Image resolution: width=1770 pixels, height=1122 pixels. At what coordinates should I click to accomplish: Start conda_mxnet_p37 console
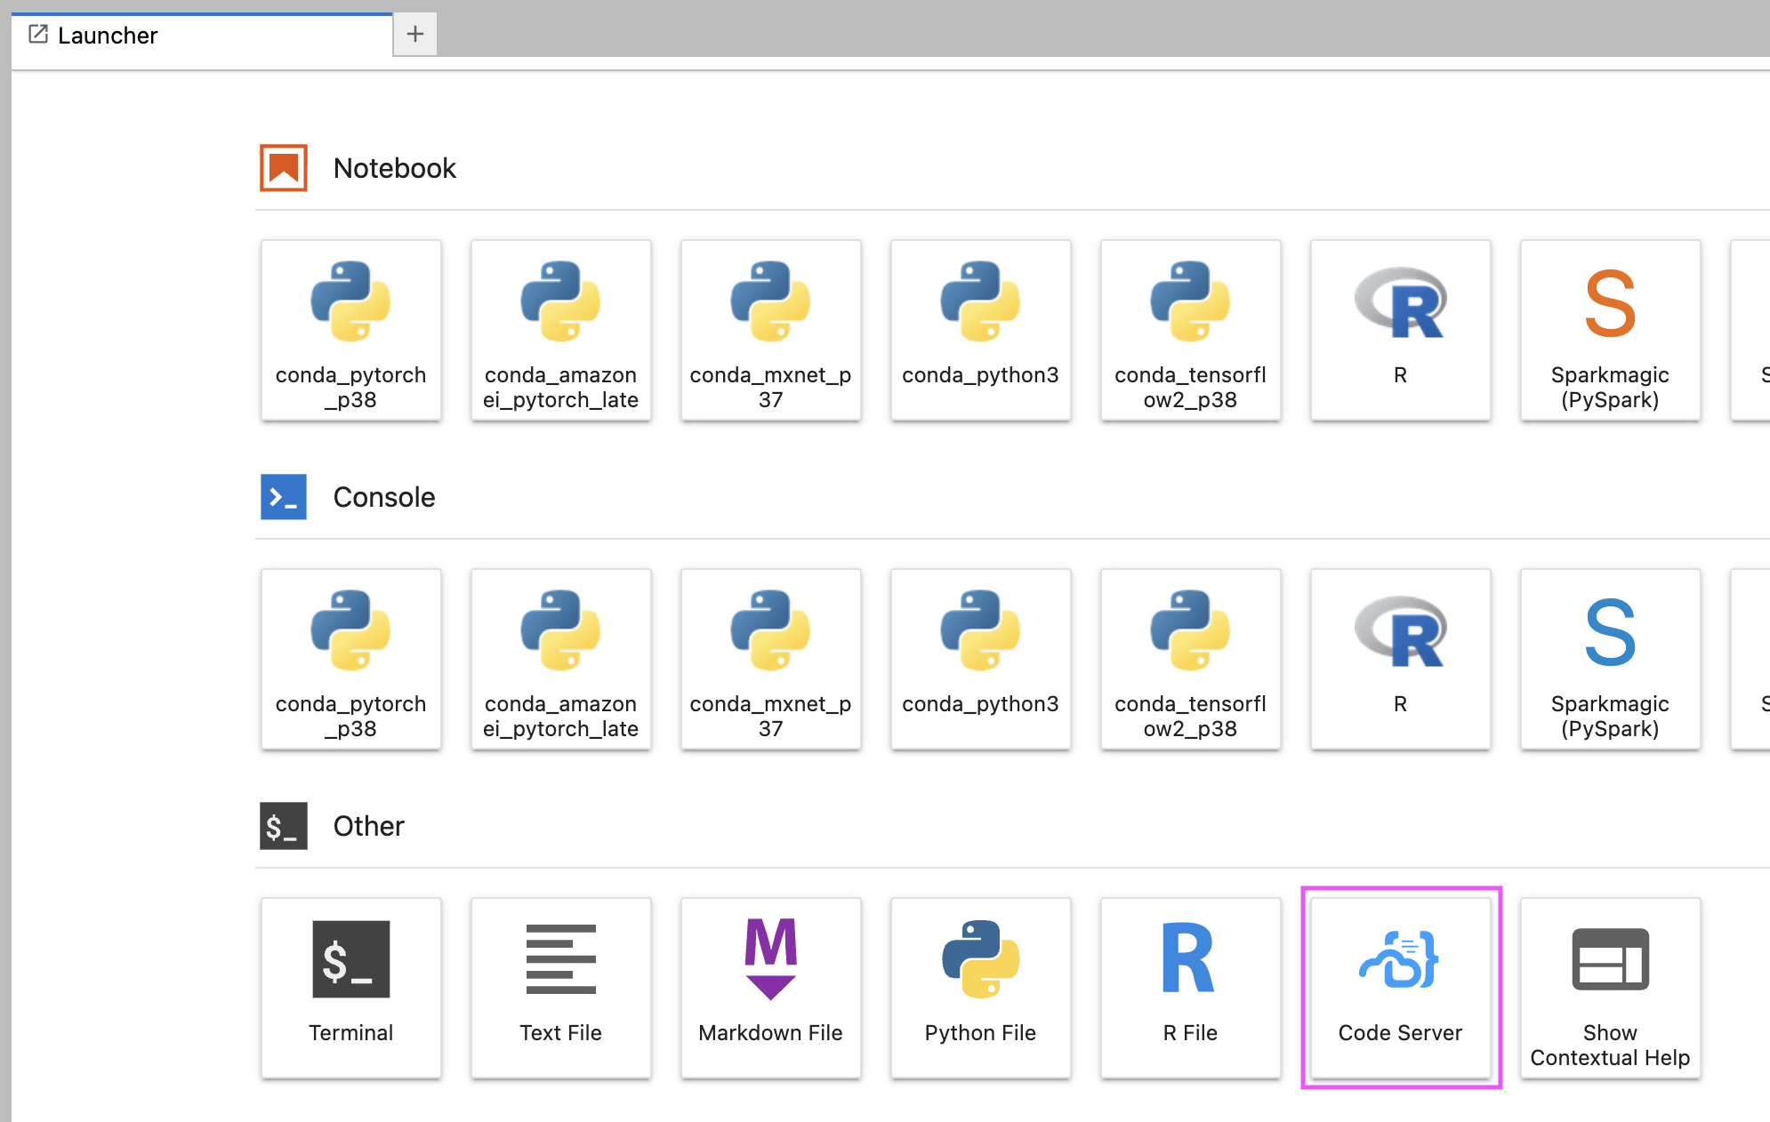(770, 658)
